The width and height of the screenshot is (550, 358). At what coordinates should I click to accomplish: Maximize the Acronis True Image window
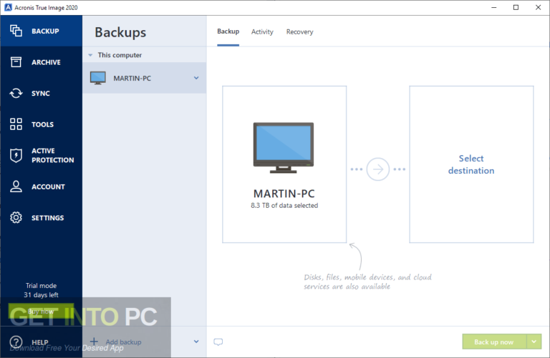(516, 7)
